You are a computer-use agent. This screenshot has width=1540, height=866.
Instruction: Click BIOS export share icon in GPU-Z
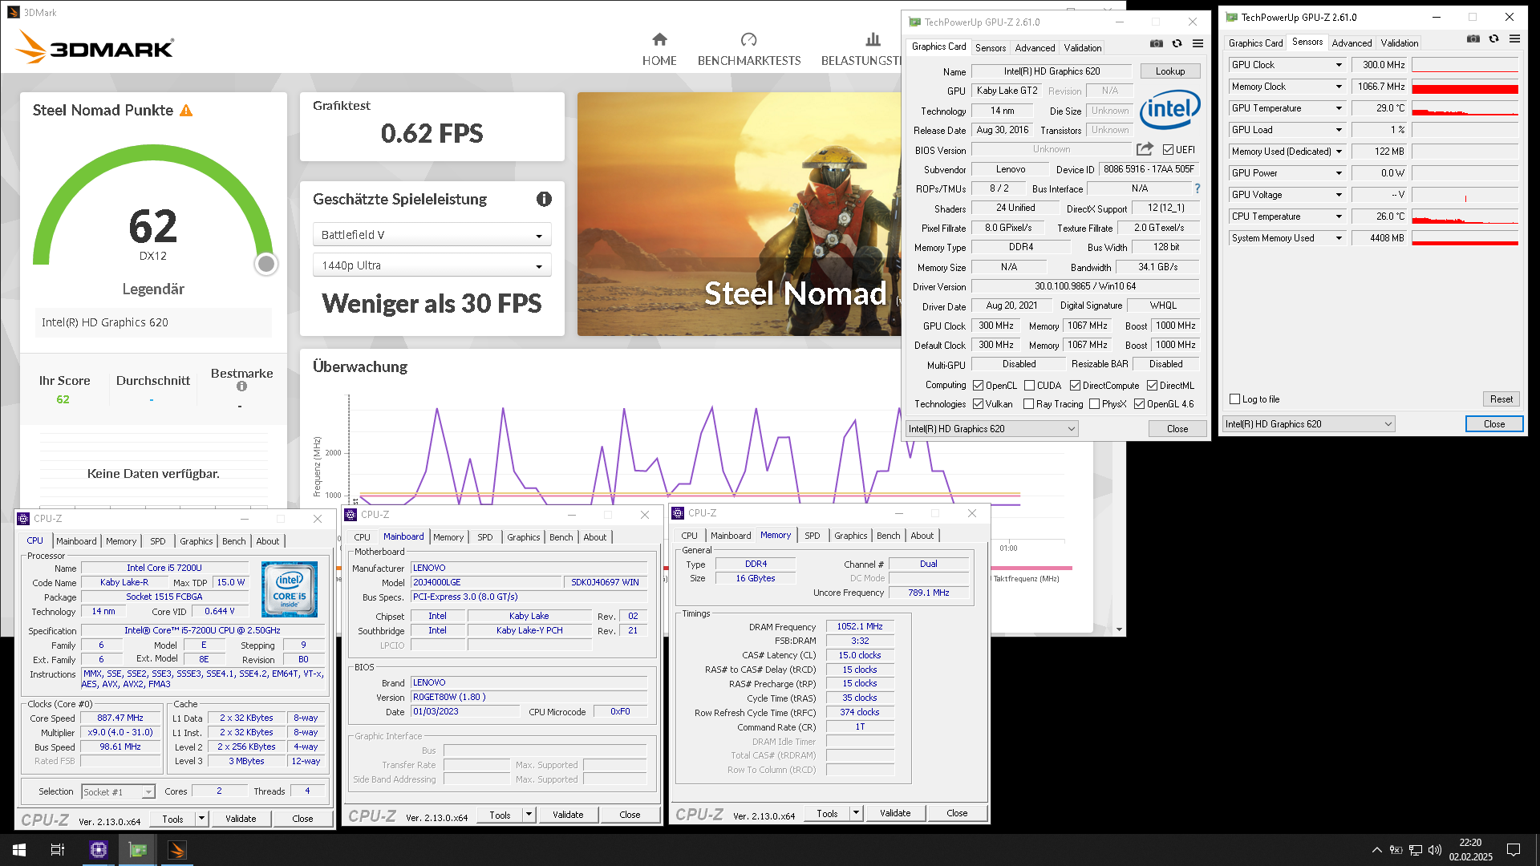(x=1145, y=149)
